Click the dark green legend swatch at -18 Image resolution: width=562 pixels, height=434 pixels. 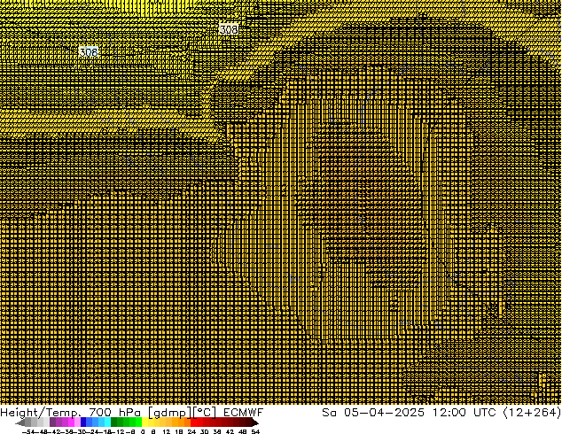[114, 422]
